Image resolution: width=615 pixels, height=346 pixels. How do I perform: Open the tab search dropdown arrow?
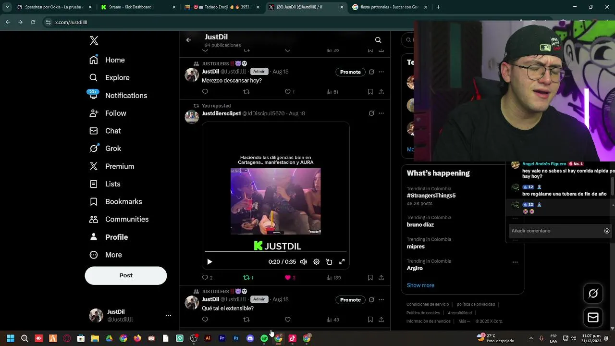tap(7, 7)
